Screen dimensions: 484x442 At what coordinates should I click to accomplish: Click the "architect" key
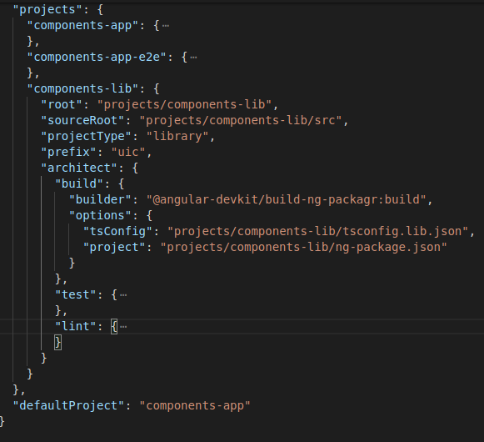click(79, 168)
